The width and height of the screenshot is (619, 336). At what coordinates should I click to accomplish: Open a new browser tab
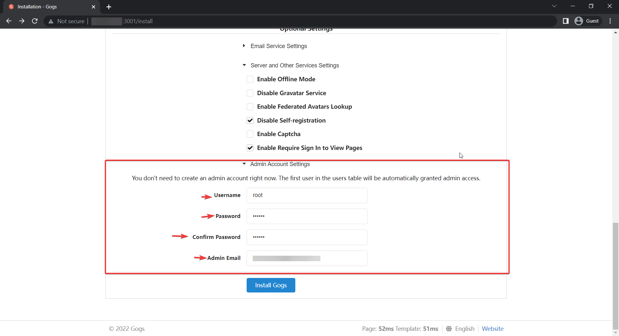(x=109, y=7)
